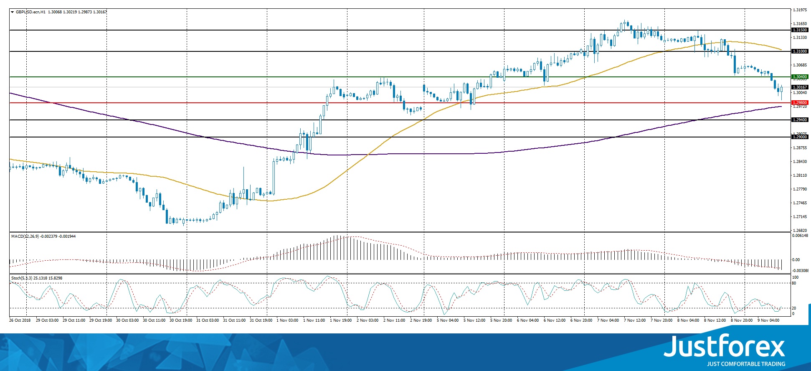Click the MACD(12,26,9) indicator label
This screenshot has height=371, width=811.
25,236
